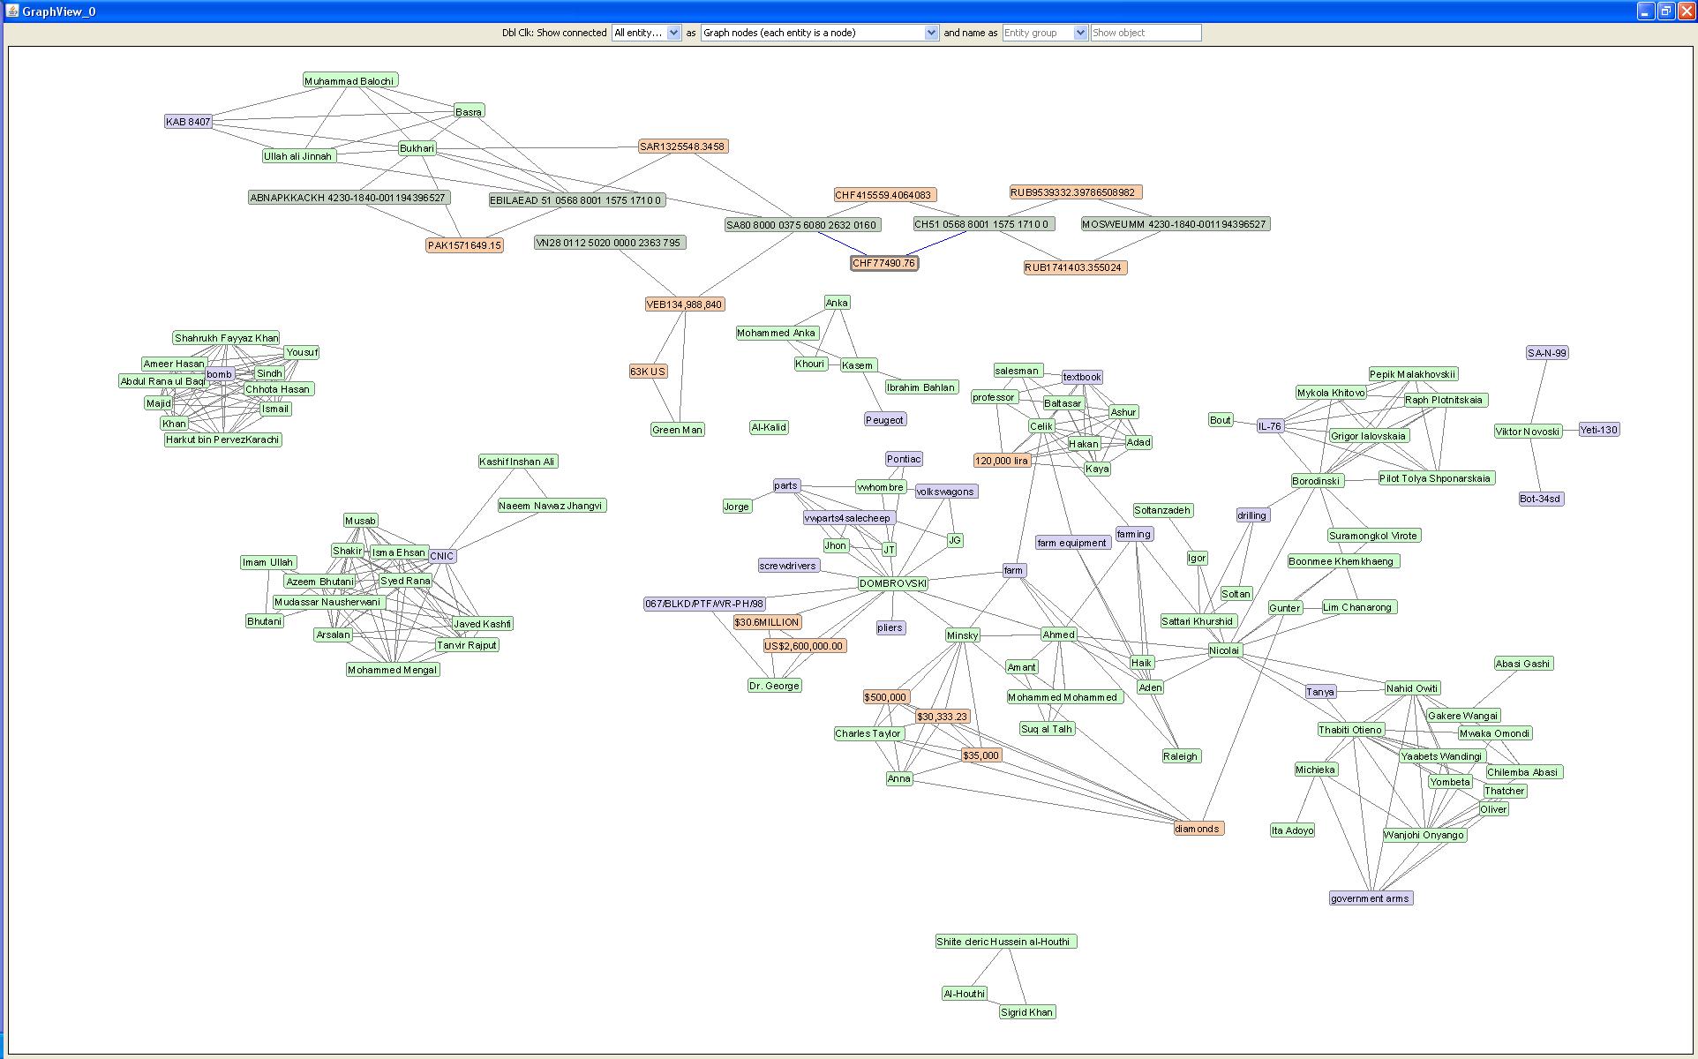Select the Wanjohi Onyango node
This screenshot has height=1059, width=1698.
coord(1424,835)
